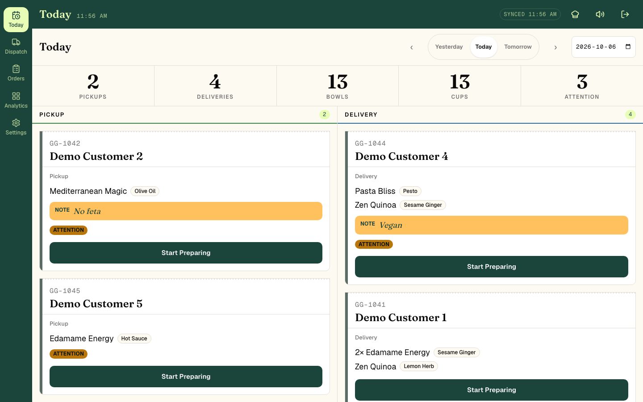Click the Mediterranean Magic item

(x=88, y=191)
